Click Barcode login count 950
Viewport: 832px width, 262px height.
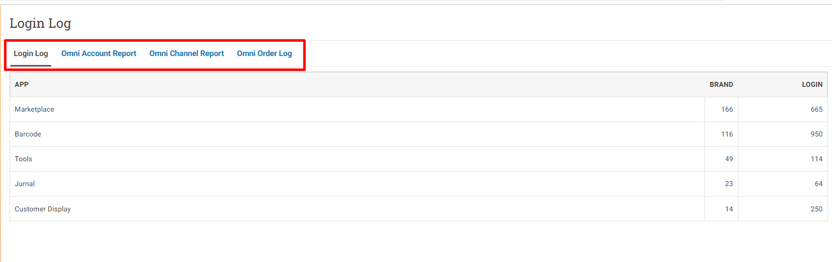pyautogui.click(x=817, y=134)
